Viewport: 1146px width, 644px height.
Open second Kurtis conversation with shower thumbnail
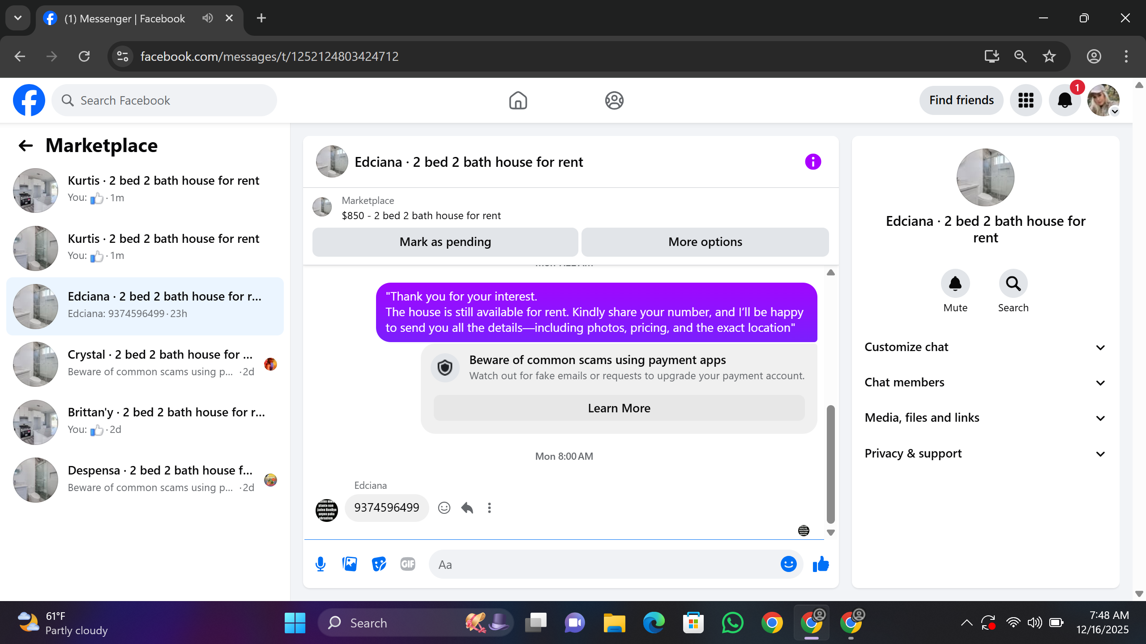click(x=145, y=248)
